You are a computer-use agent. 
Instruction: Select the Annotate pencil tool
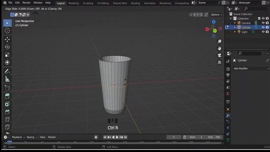7,71
